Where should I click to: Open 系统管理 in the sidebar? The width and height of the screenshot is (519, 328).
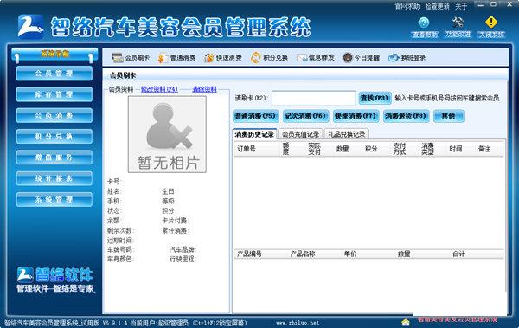click(54, 199)
